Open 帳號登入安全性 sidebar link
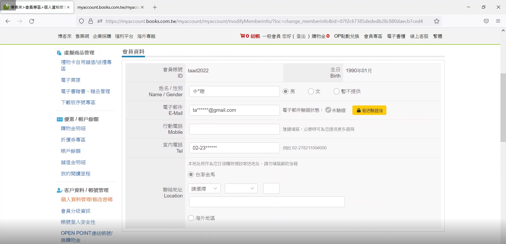This screenshot has width=506, height=244. (x=78, y=222)
